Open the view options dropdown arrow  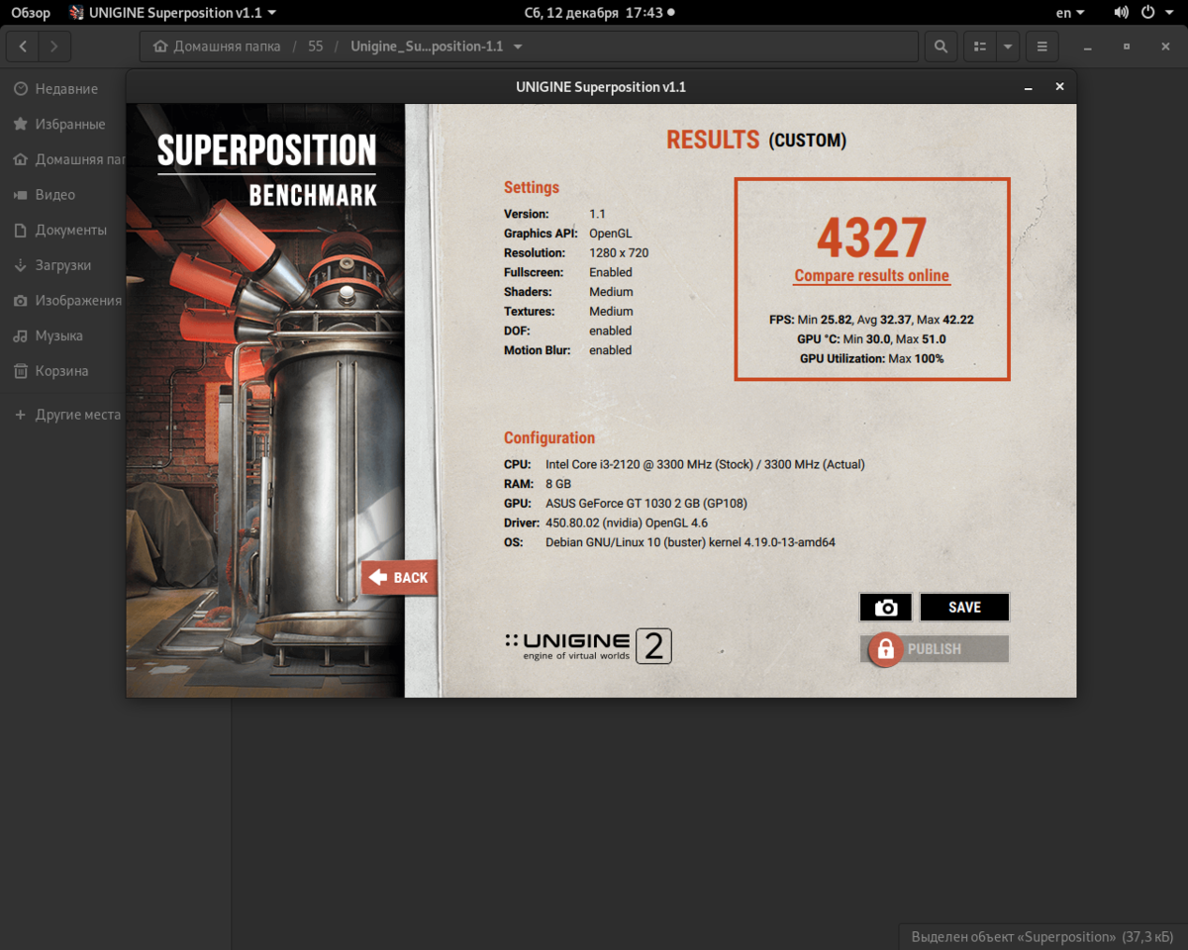click(1008, 47)
